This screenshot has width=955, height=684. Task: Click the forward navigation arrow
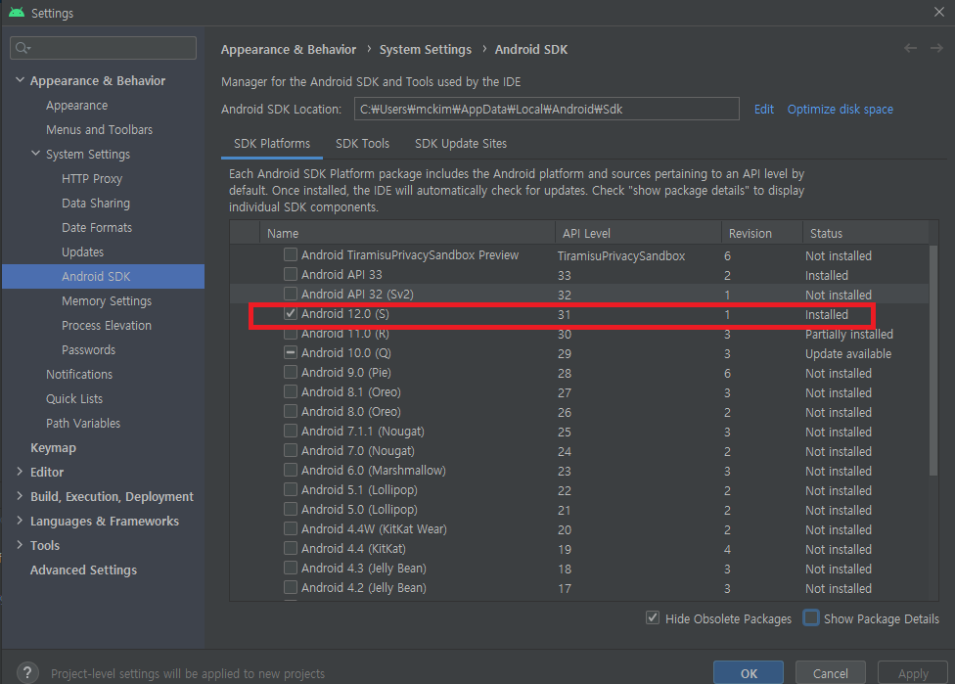(x=936, y=48)
